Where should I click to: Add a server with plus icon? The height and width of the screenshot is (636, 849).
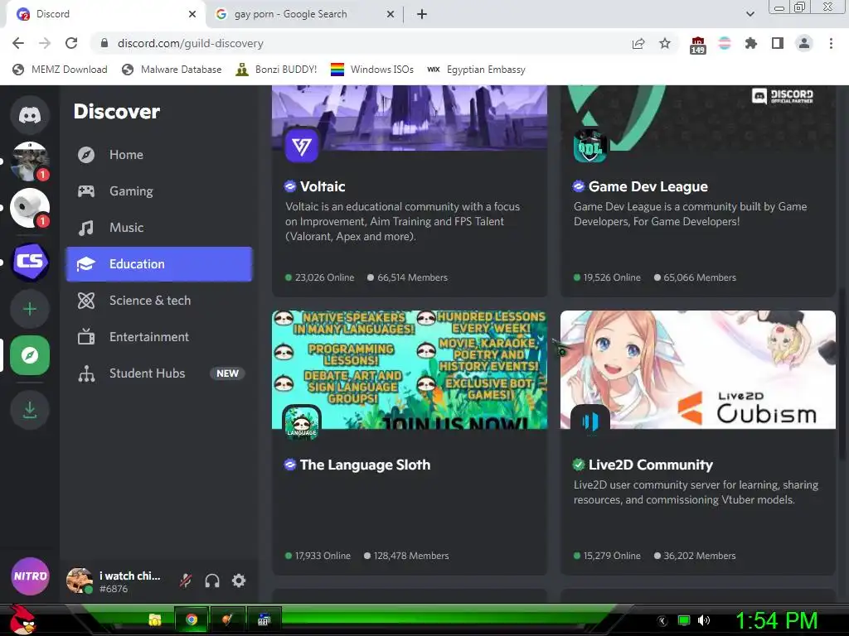pyautogui.click(x=30, y=309)
